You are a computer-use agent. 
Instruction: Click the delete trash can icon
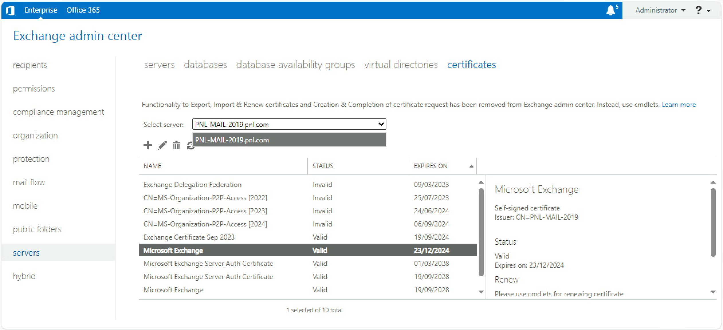(176, 146)
